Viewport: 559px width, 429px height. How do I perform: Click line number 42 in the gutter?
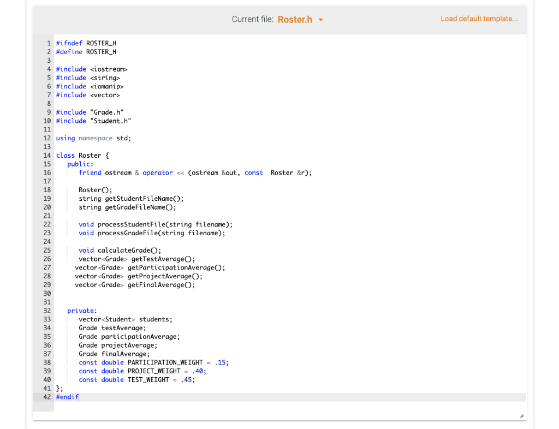coord(47,397)
